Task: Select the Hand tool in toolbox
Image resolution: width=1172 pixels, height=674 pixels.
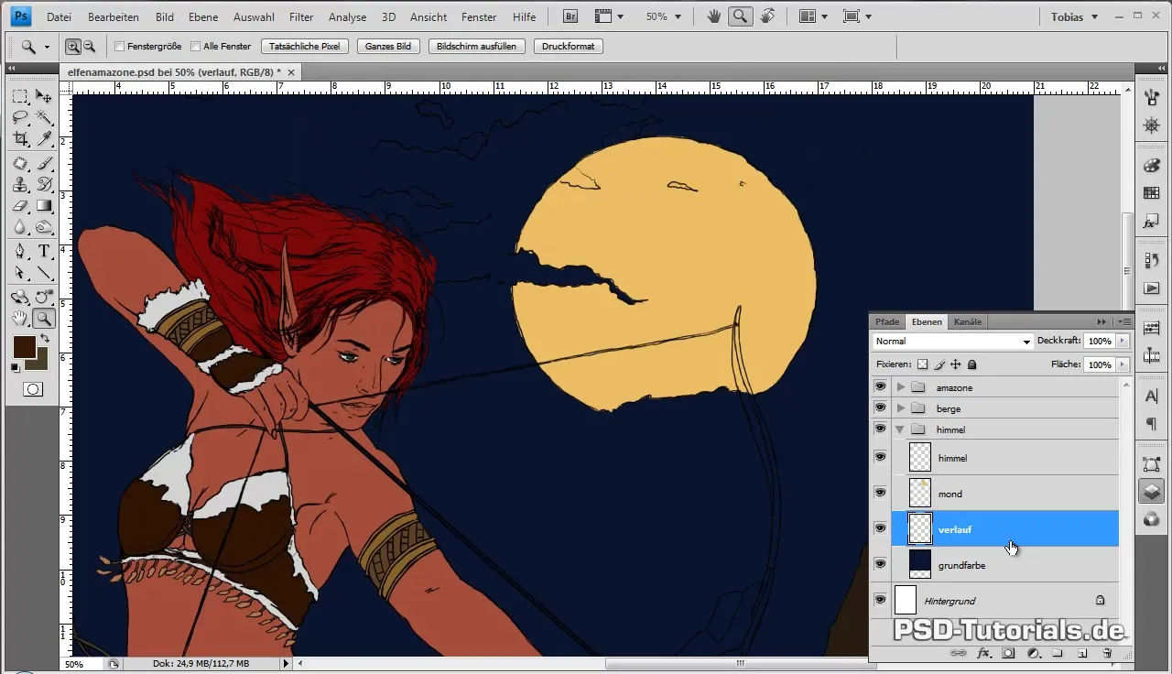Action: [x=19, y=319]
